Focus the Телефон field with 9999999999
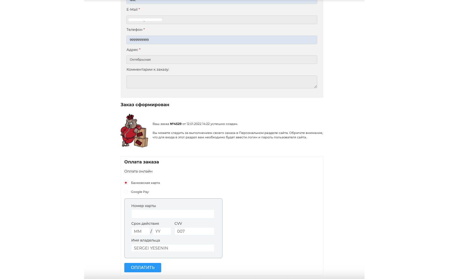 tap(221, 40)
